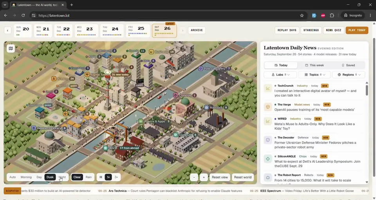The image size is (376, 200).
Task: Pause the town simulation
Action: click(x=101, y=177)
